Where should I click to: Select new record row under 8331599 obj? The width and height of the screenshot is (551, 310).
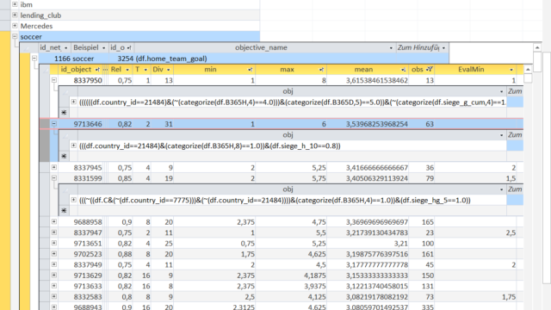64,210
